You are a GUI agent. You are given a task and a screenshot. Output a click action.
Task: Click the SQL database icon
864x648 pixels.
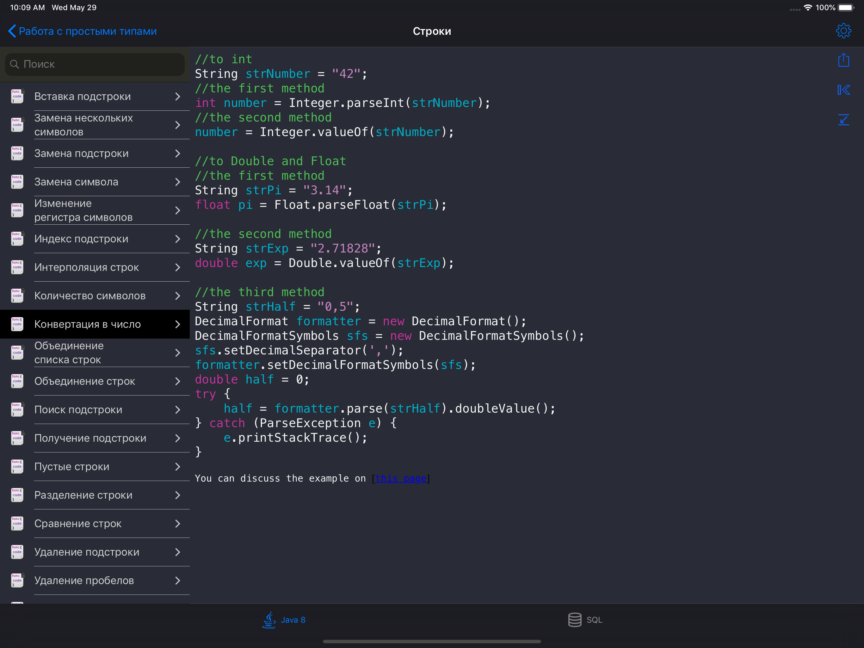coord(574,620)
